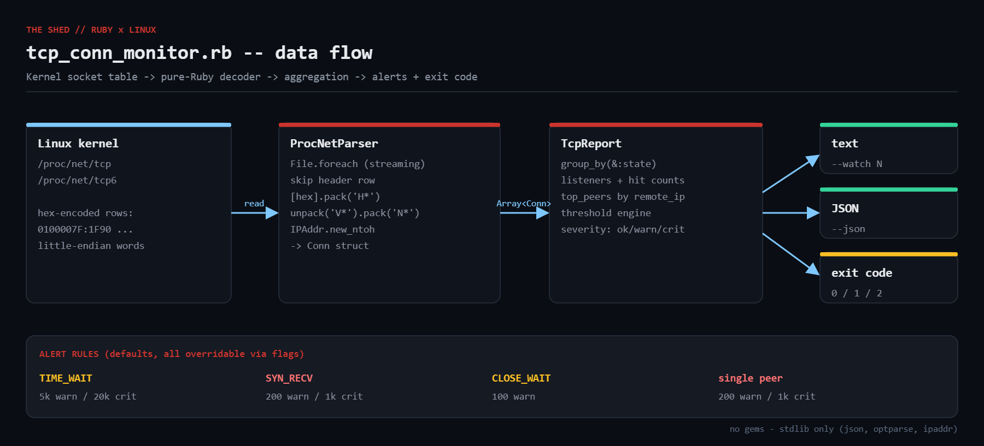Image resolution: width=984 pixels, height=446 pixels.
Task: Click the "unpack('V*').pack('N*')" line
Action: click(355, 213)
